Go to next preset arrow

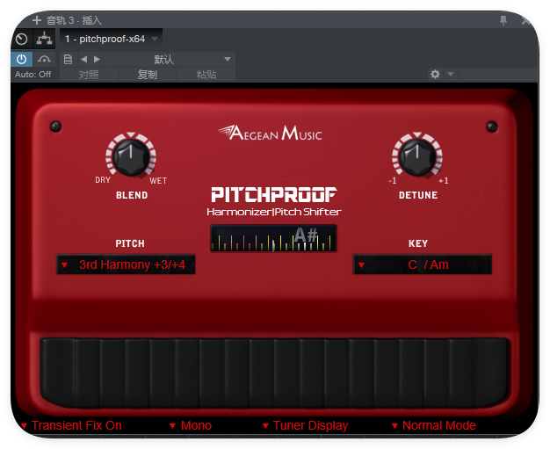98,59
